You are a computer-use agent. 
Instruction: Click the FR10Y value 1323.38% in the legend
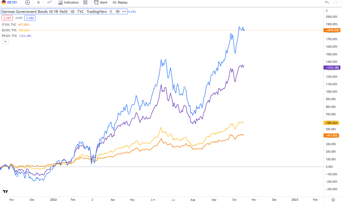click(25, 36)
